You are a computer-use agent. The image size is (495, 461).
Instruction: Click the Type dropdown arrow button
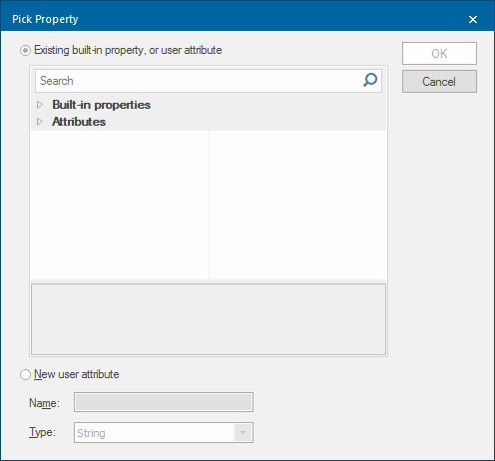(243, 433)
